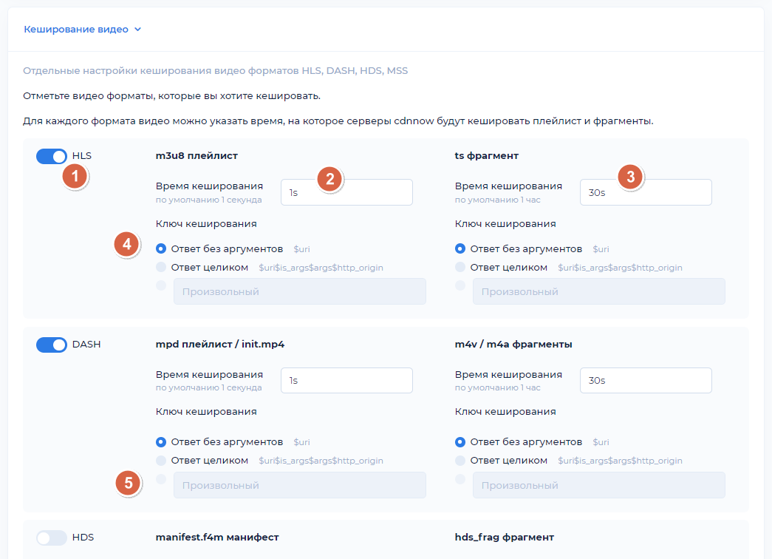Image resolution: width=772 pixels, height=559 pixels.
Task: Select Ответ целиком for the ts fragment
Action: coord(460,268)
